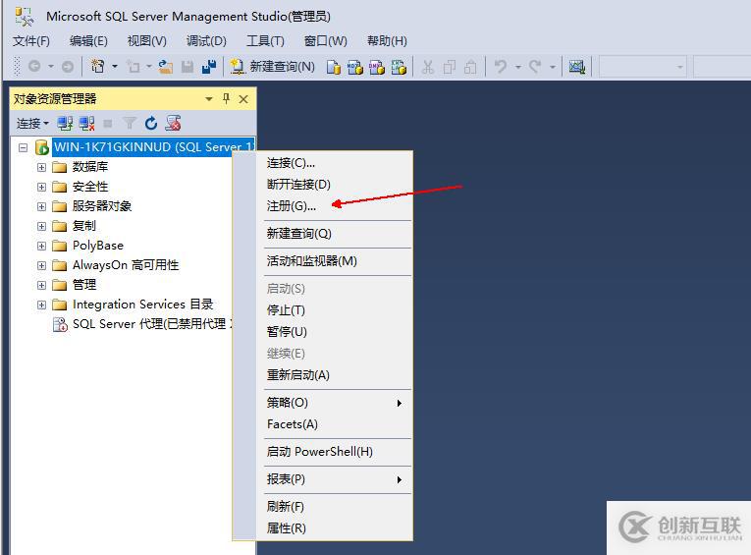Collapse the WIN-1K71GKINNUD server node
This screenshot has height=555, width=751.
pyautogui.click(x=23, y=147)
